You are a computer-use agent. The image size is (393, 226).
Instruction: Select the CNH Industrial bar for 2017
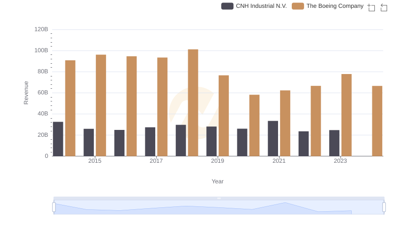coord(150,142)
